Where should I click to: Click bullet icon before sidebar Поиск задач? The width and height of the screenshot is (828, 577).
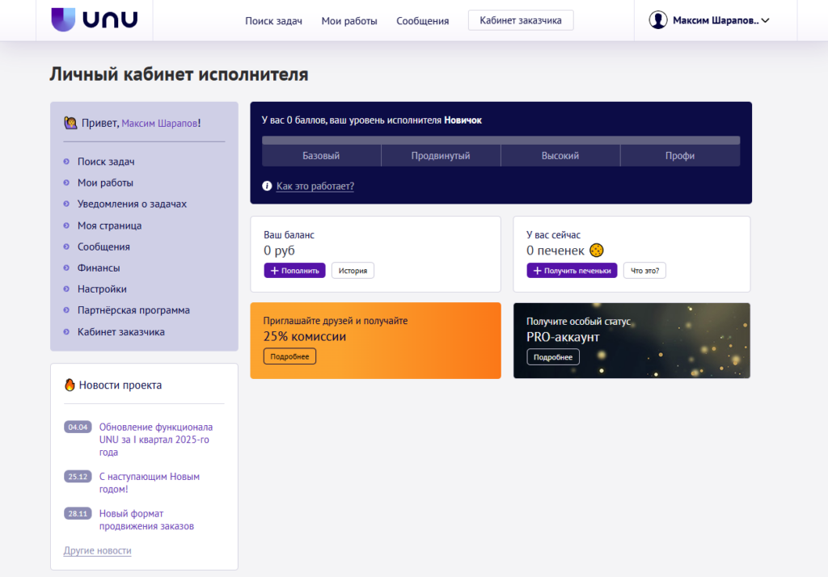tap(66, 162)
